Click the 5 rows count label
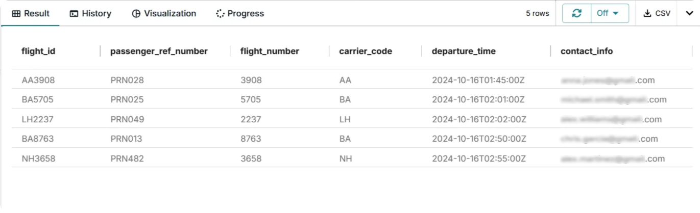The image size is (700, 213). click(538, 14)
